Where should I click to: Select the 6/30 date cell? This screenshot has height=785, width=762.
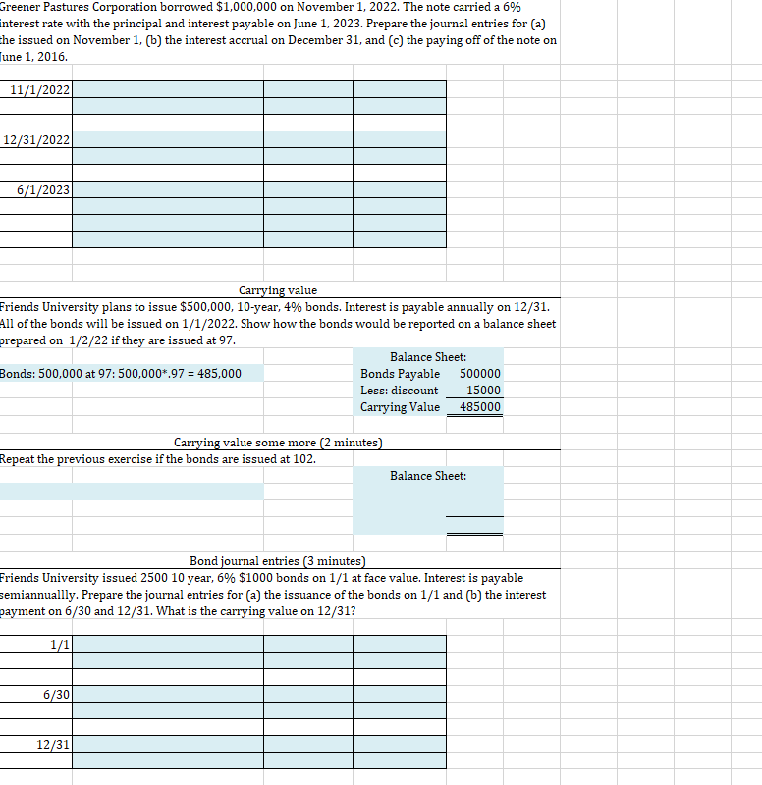pyautogui.click(x=35, y=694)
